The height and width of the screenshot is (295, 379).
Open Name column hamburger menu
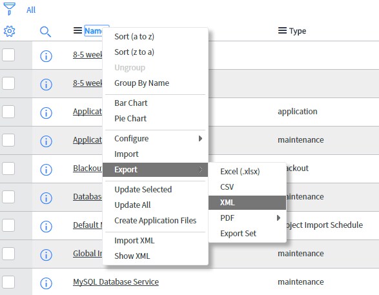(77, 30)
